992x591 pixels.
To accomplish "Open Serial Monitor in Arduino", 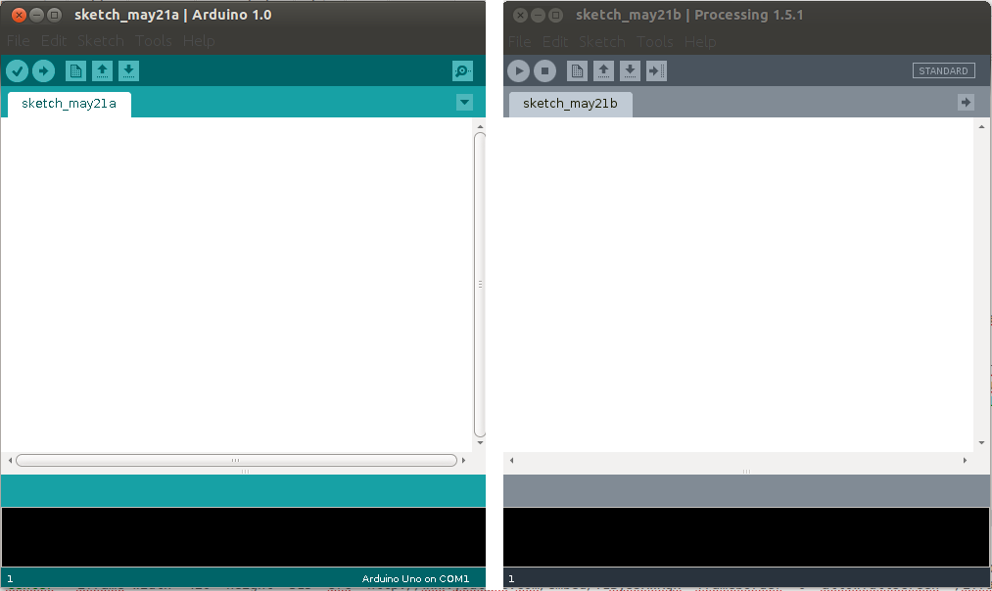I will (x=463, y=70).
